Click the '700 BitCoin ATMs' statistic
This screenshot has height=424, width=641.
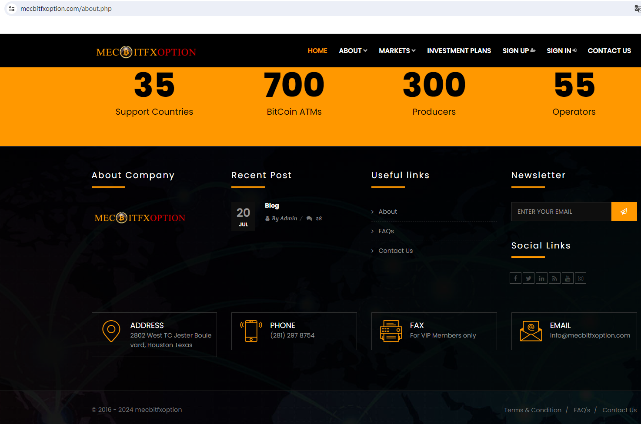tap(294, 94)
